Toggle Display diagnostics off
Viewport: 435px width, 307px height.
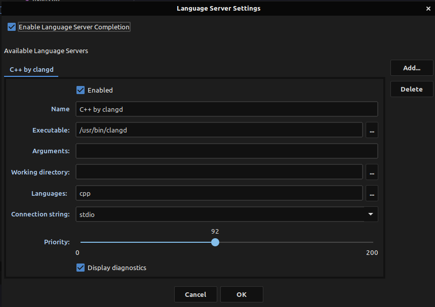click(x=80, y=268)
